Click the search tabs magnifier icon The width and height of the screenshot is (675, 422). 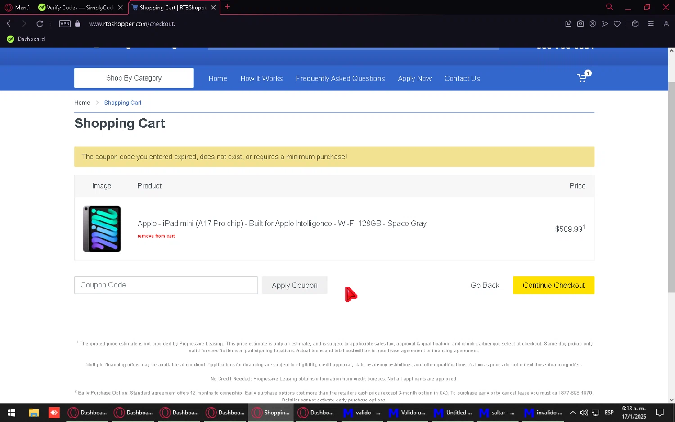coord(609,7)
